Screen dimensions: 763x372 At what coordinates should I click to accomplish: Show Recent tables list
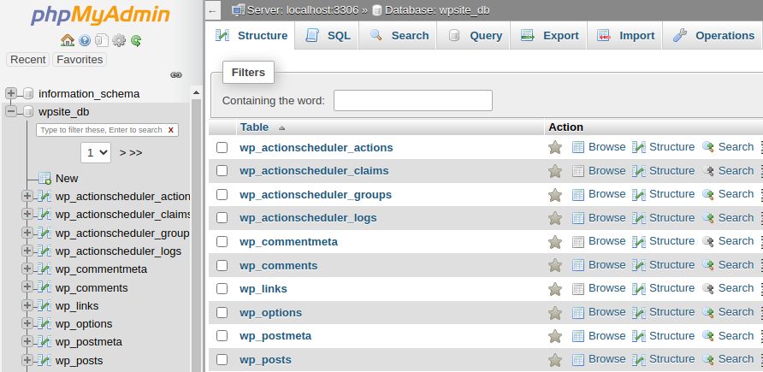[x=27, y=59]
